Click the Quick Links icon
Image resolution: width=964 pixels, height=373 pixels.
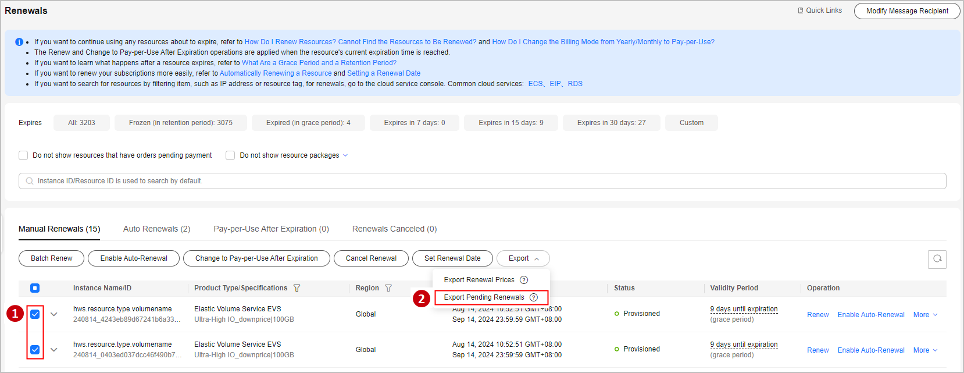click(x=801, y=10)
